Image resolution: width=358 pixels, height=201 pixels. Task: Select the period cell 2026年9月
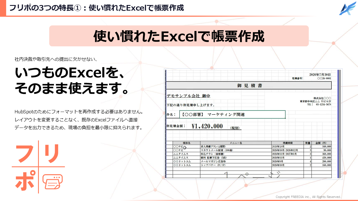tap(288, 161)
